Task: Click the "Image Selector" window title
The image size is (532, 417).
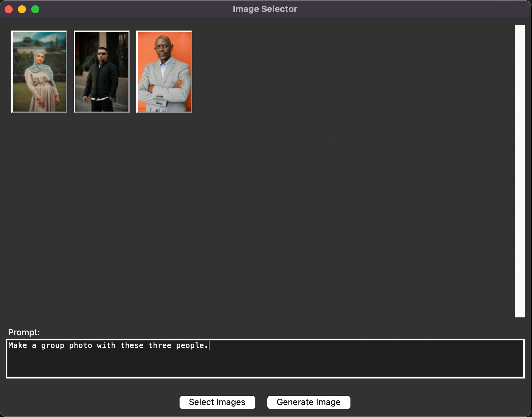Action: 265,9
